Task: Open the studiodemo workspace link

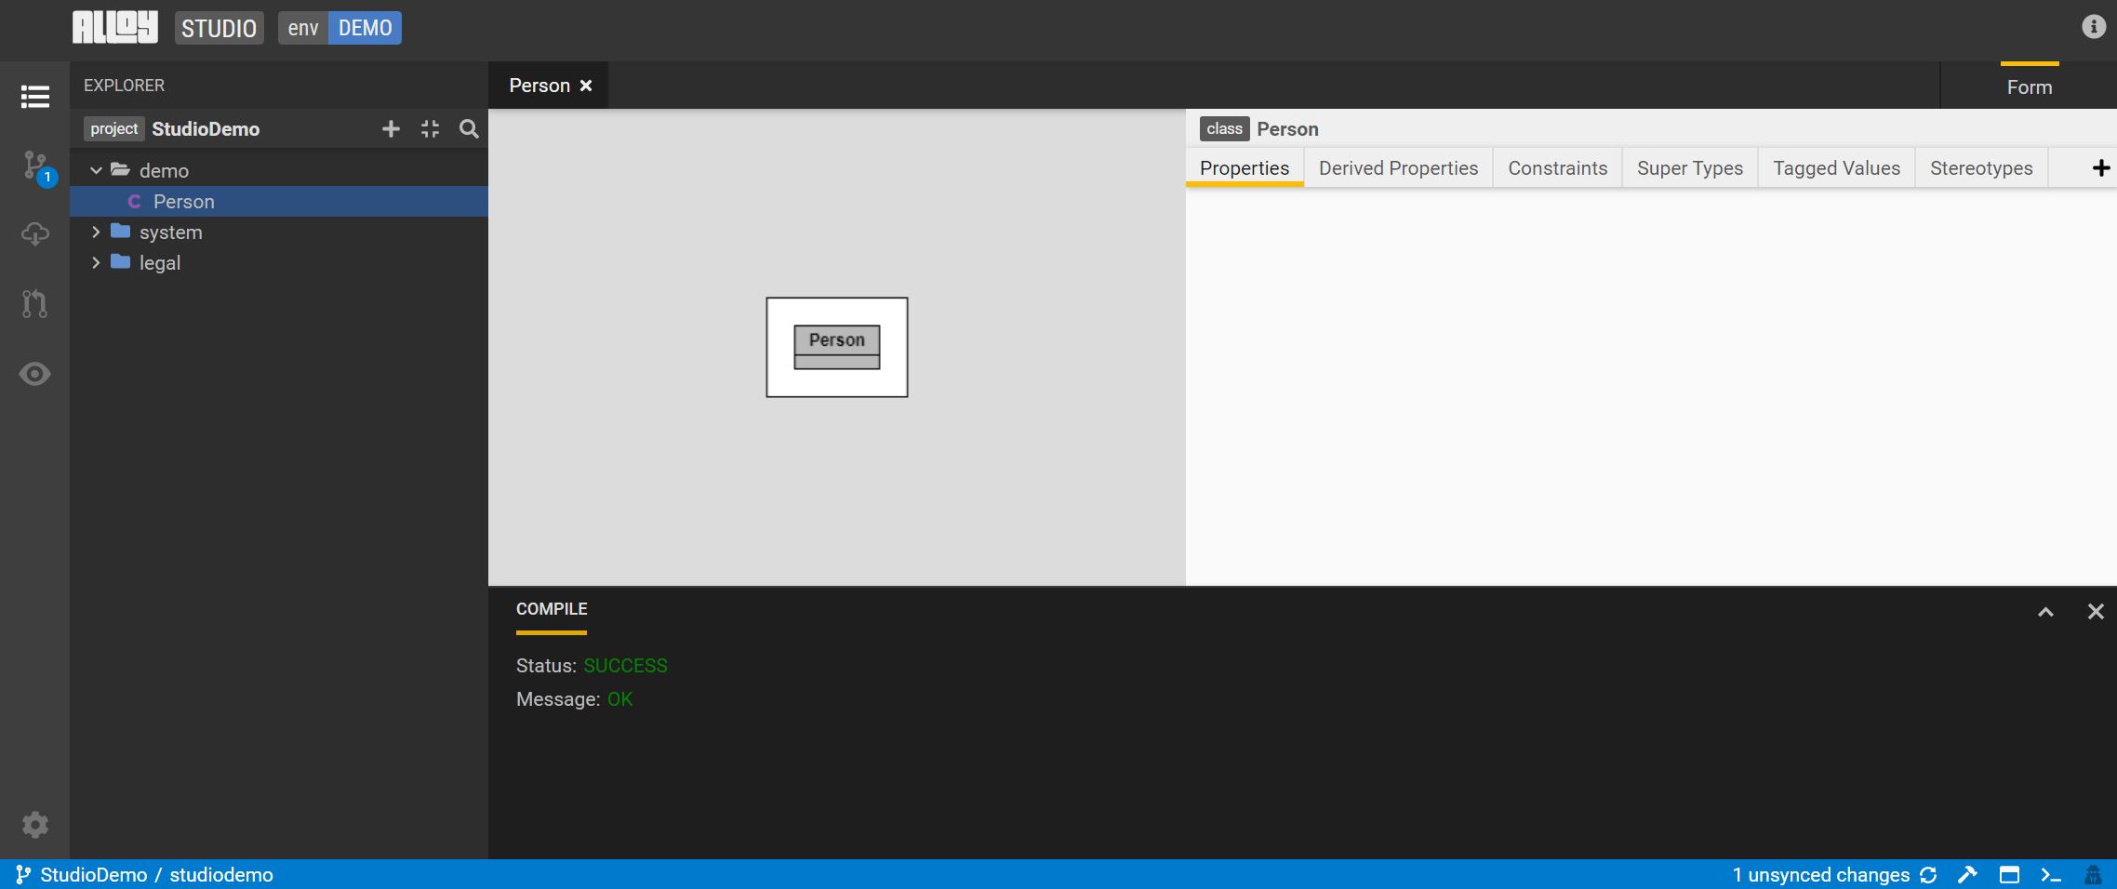Action: (221, 875)
